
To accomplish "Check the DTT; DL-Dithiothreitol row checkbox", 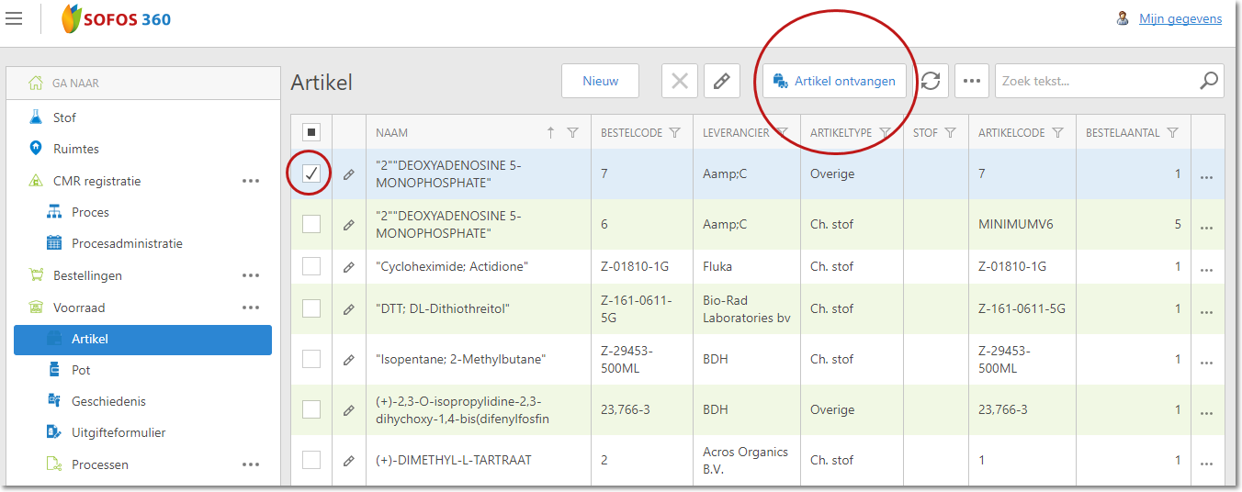I will click(x=311, y=308).
